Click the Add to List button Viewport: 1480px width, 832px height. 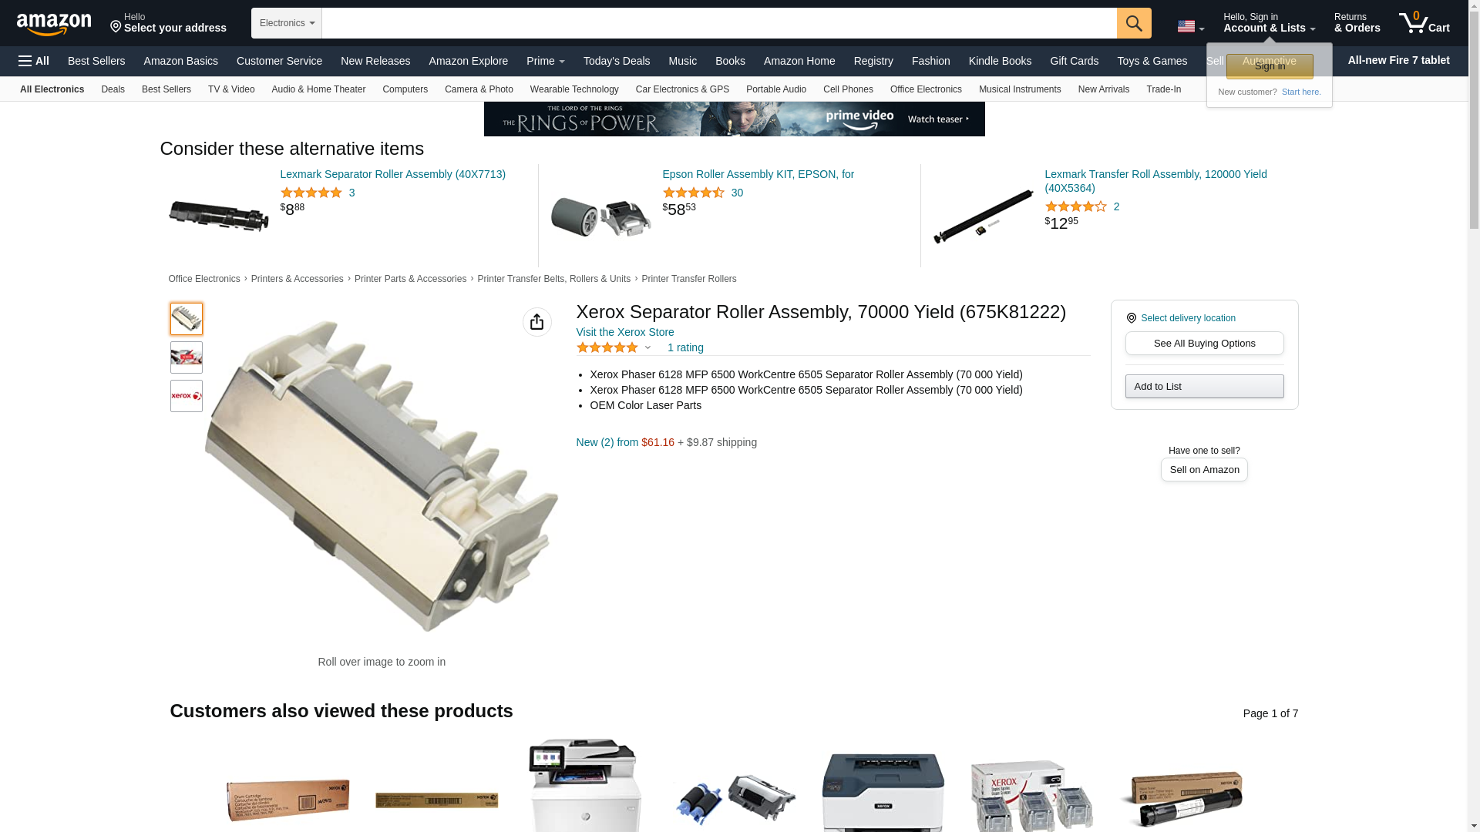coord(1204,387)
